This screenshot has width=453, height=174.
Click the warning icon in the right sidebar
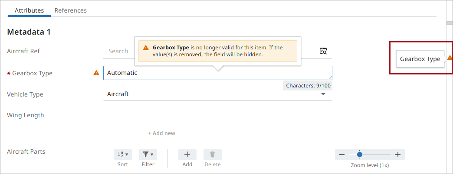tap(450, 58)
